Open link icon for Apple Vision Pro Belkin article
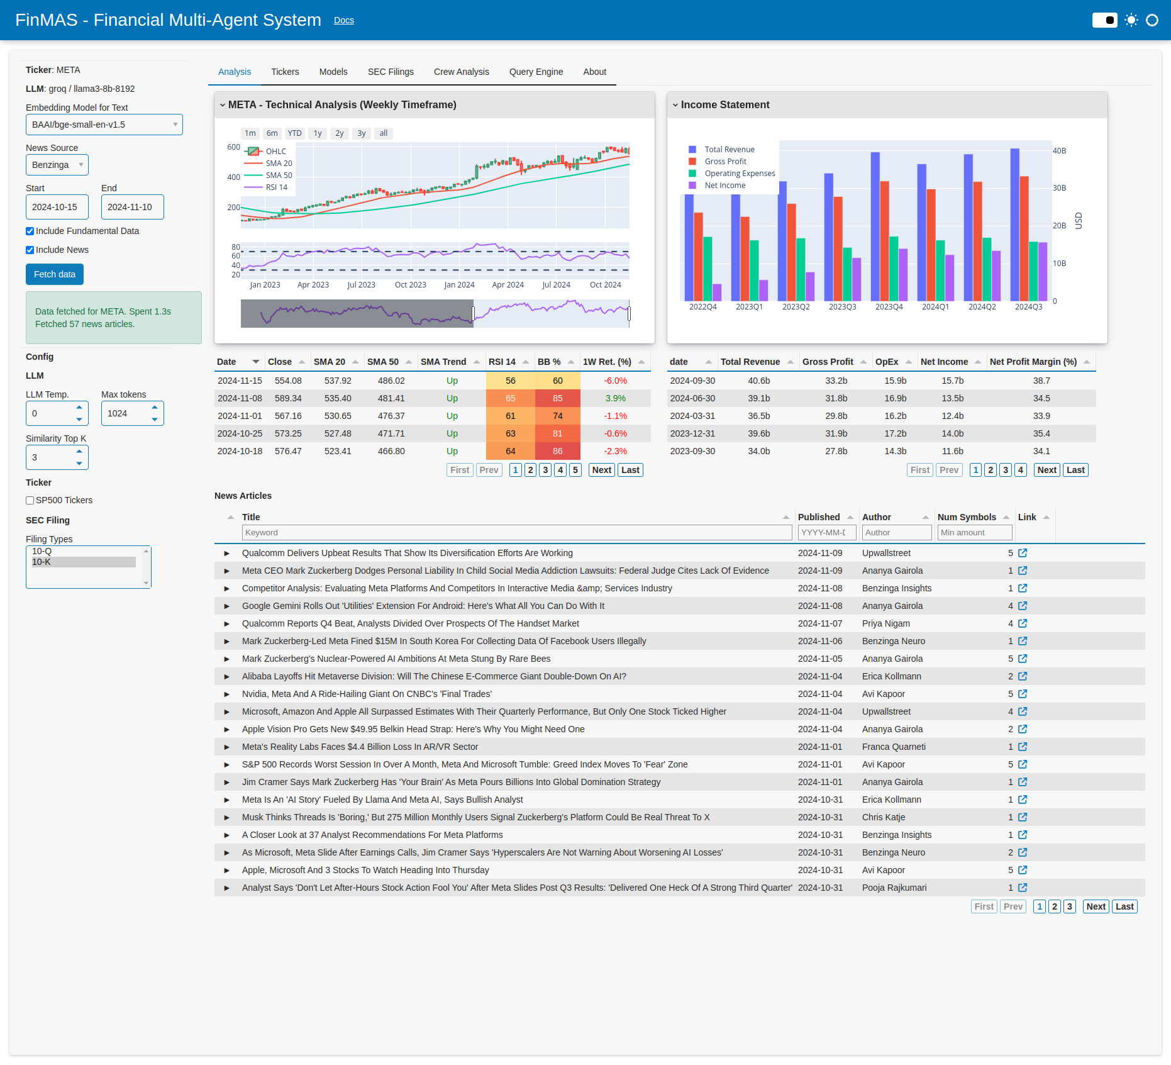 [1023, 729]
